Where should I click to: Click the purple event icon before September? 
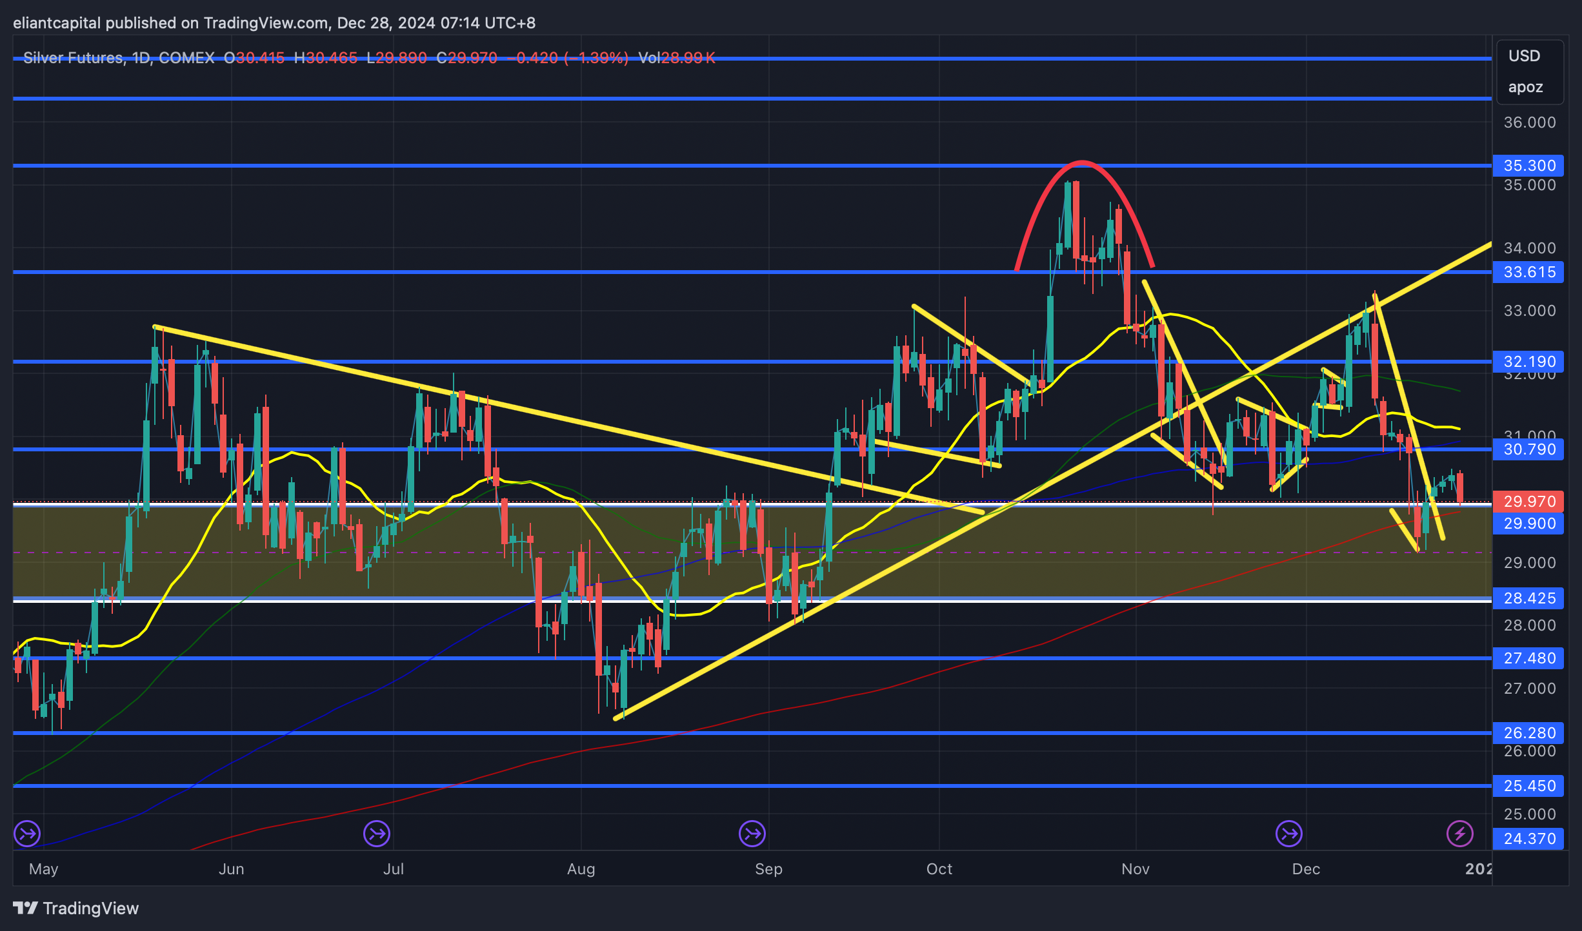point(752,834)
